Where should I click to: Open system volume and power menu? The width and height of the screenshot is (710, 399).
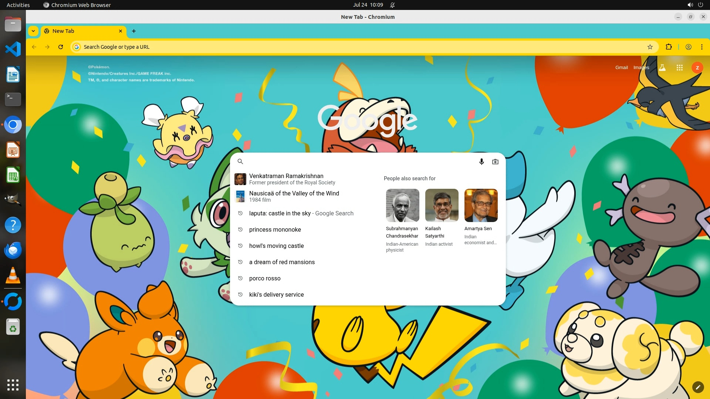[695, 5]
